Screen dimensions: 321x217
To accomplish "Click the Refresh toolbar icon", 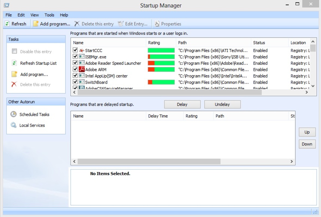I will pos(7,24).
